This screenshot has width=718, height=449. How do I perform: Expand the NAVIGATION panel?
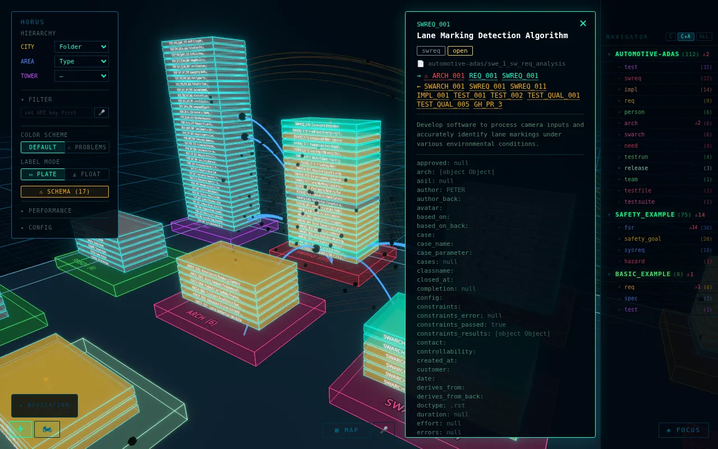(x=44, y=405)
